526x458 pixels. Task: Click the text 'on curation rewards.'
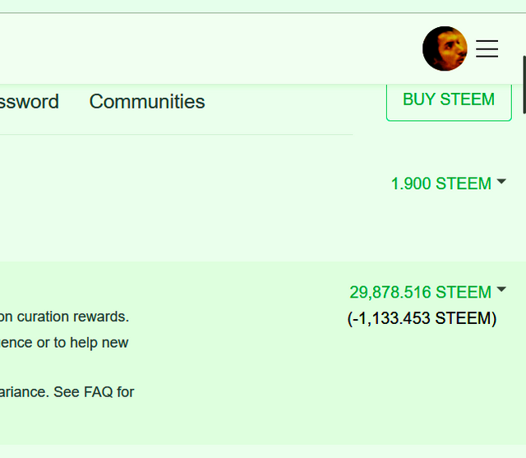(x=64, y=317)
